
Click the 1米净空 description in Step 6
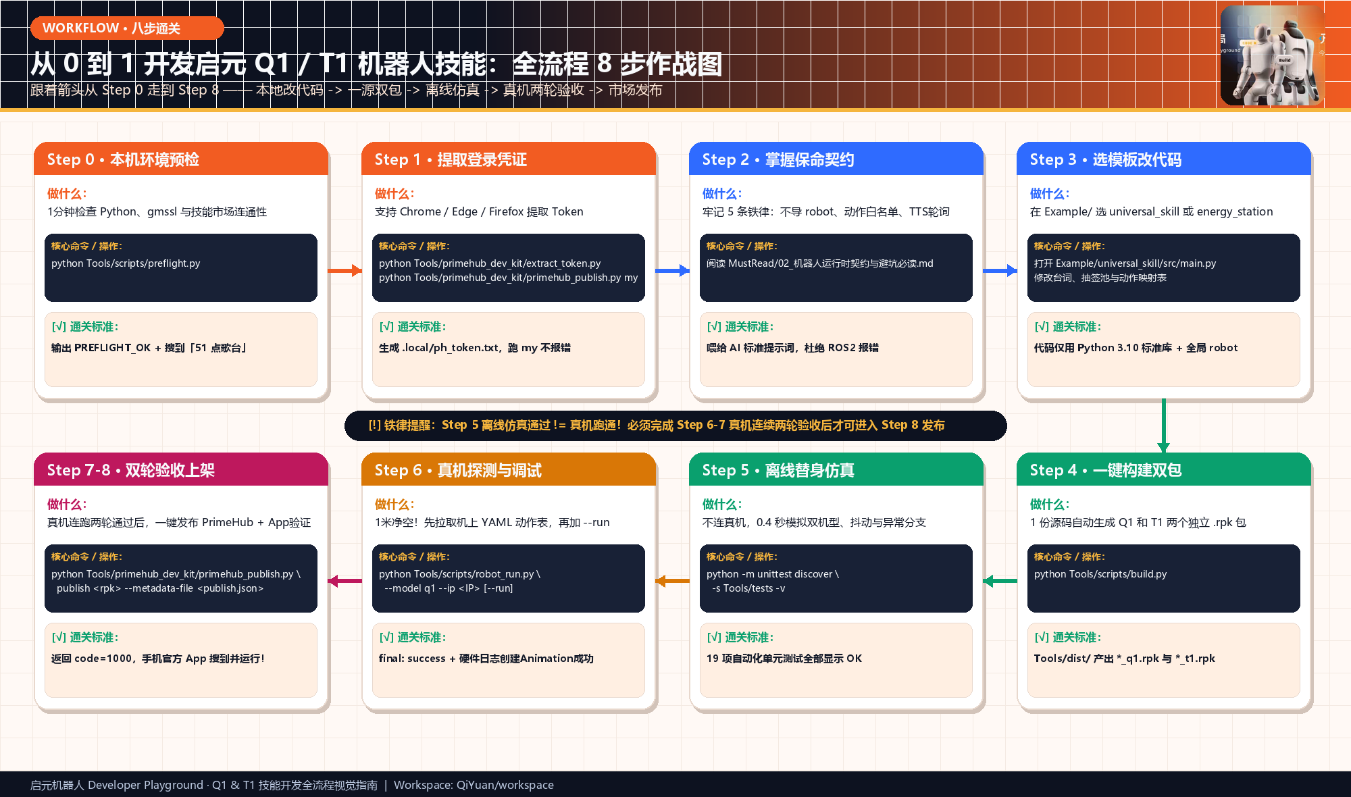(492, 523)
